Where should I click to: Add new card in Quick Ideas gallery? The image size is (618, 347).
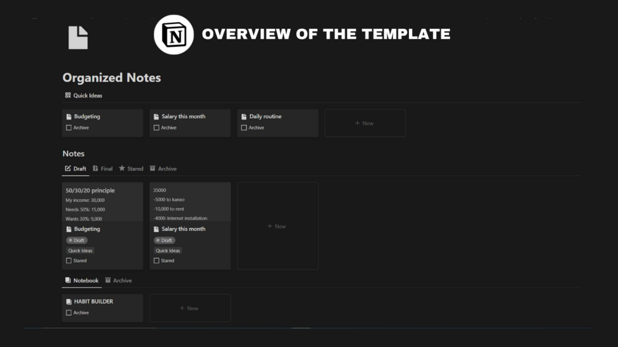tap(365, 123)
